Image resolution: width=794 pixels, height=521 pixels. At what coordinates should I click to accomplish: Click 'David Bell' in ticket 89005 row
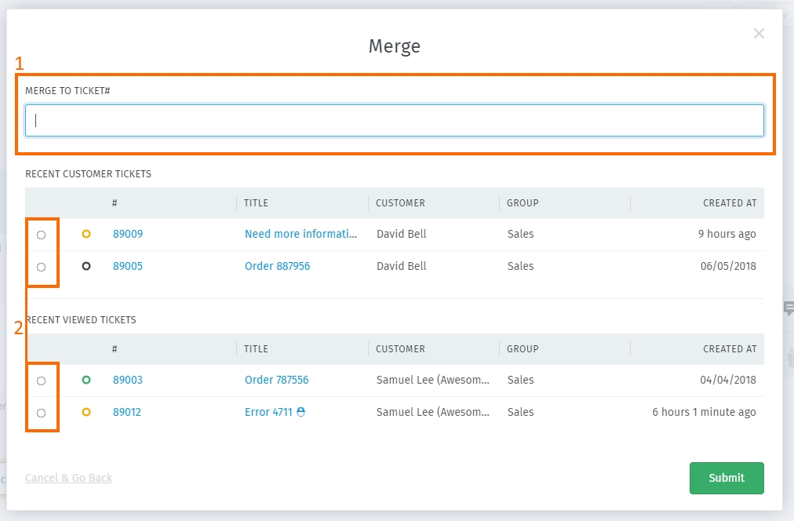click(x=402, y=266)
